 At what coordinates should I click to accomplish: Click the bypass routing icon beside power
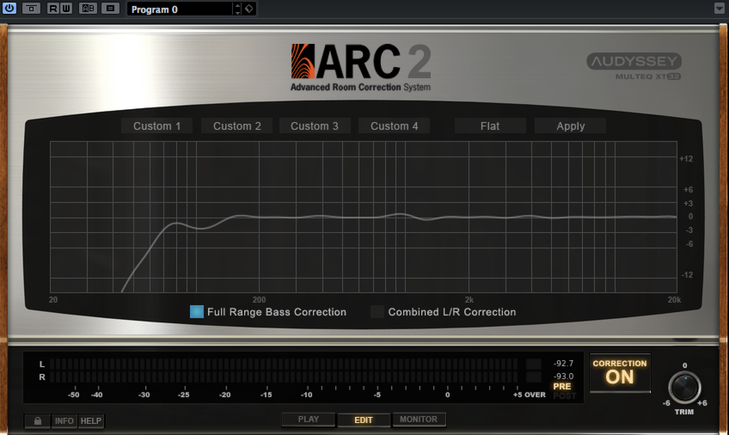(x=31, y=9)
